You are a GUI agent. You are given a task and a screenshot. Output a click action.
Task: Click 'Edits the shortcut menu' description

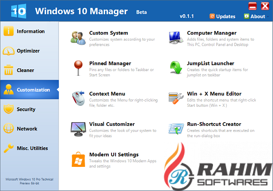(x=222, y=103)
